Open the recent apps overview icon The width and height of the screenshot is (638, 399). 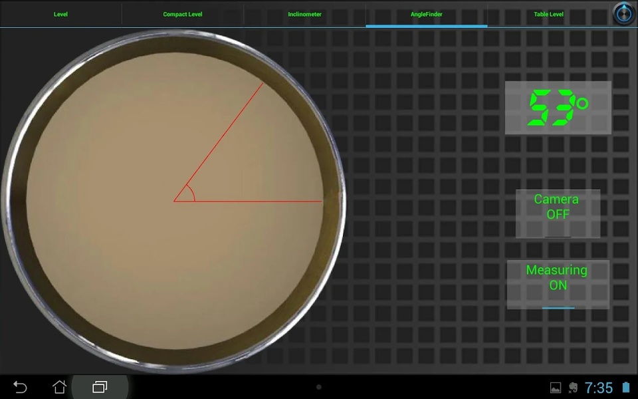point(100,387)
